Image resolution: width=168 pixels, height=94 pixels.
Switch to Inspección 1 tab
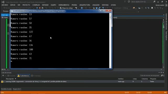(17, 89)
